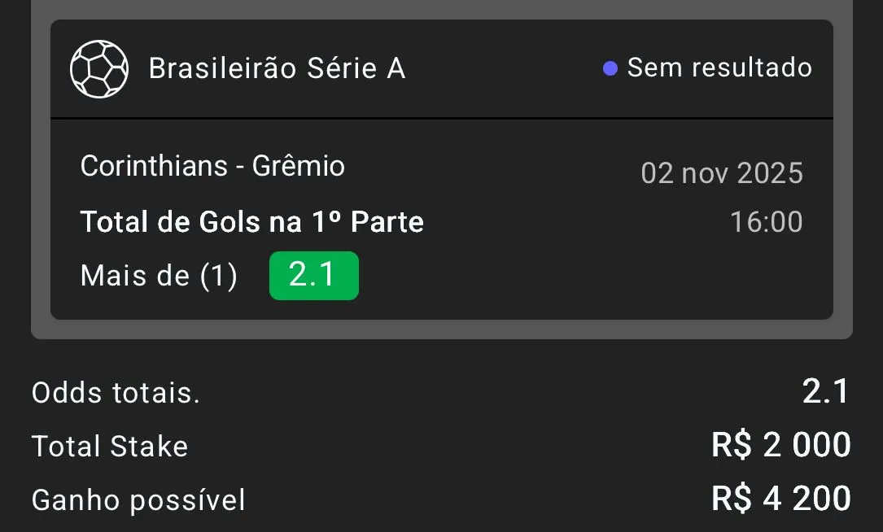This screenshot has height=532, width=883.
Task: Click the total odds value 2.1 at right
Action: pyautogui.click(x=825, y=392)
